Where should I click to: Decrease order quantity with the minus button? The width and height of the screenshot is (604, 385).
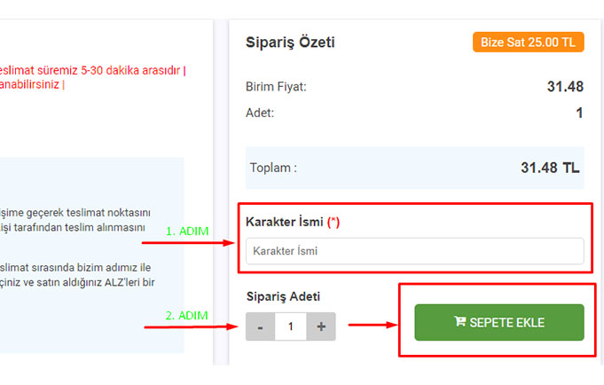[260, 326]
